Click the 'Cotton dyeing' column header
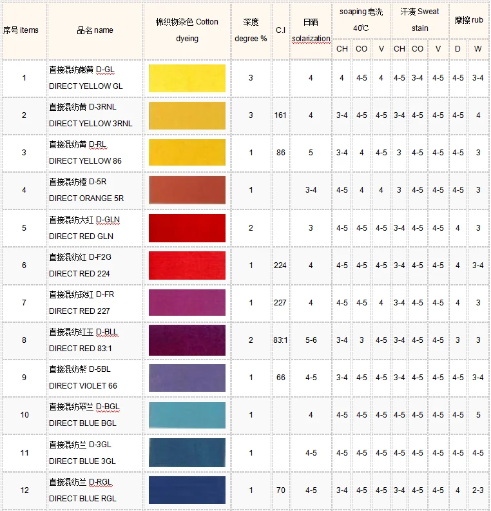The height and width of the screenshot is (511, 491). point(187,30)
